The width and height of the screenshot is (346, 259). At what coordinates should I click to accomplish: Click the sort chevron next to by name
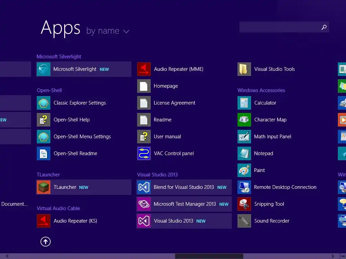pyautogui.click(x=126, y=31)
